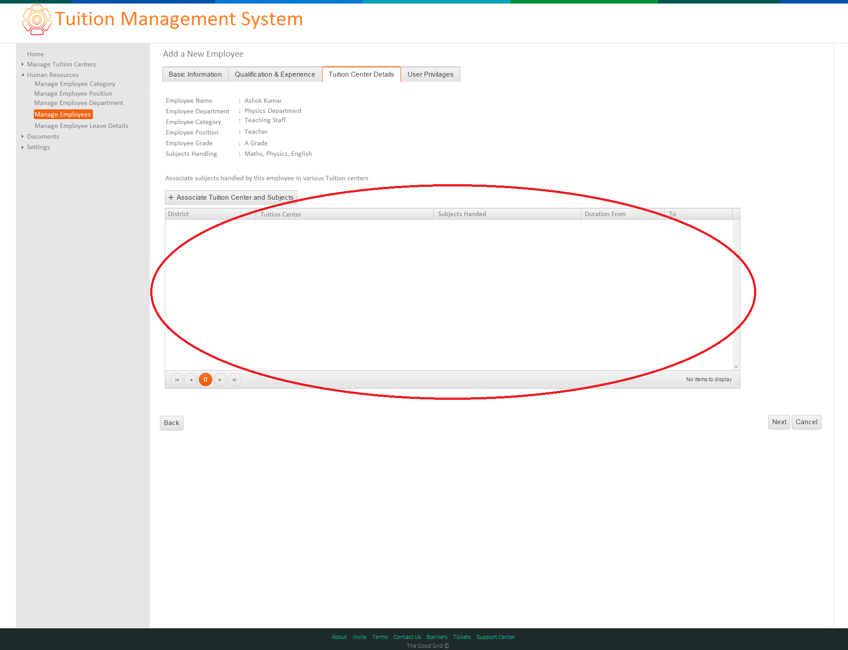This screenshot has width=848, height=650.
Task: Switch to the Basic Information tab
Action: [195, 74]
